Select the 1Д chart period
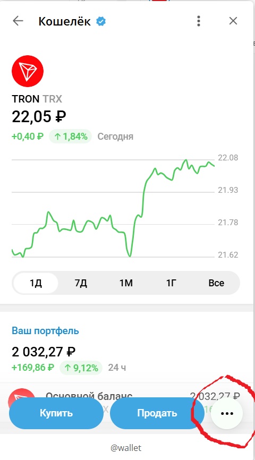This screenshot has width=255, height=460. (x=36, y=283)
